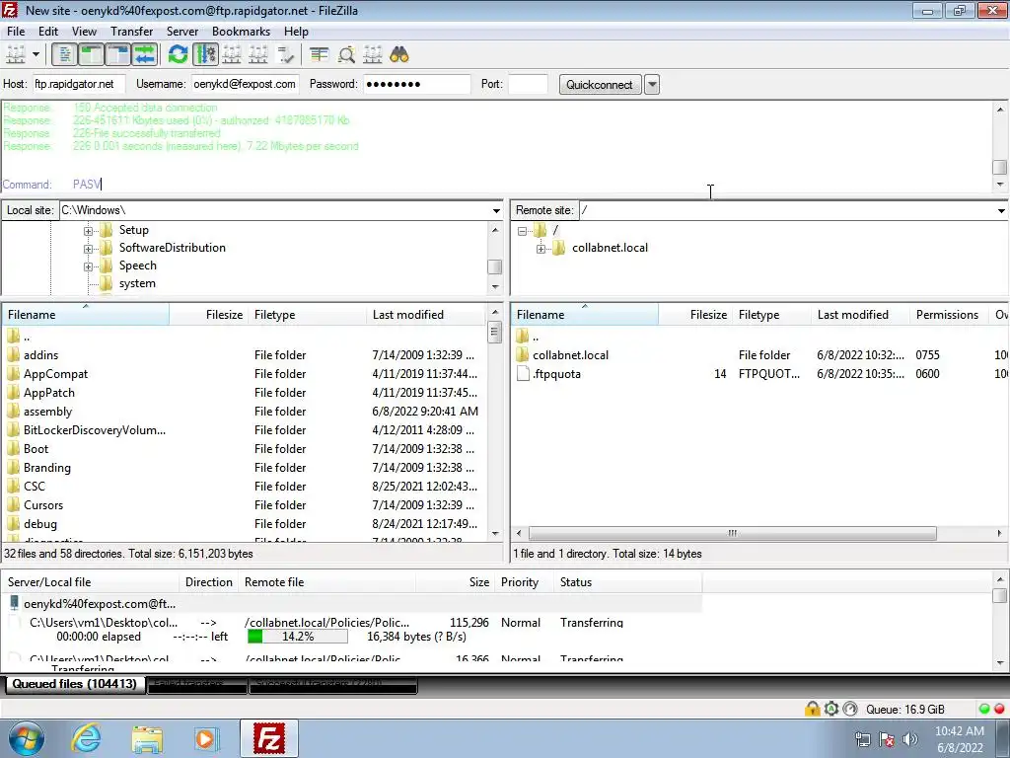Image resolution: width=1010 pixels, height=758 pixels.
Task: Open directory listing filters icon
Action: tap(319, 55)
